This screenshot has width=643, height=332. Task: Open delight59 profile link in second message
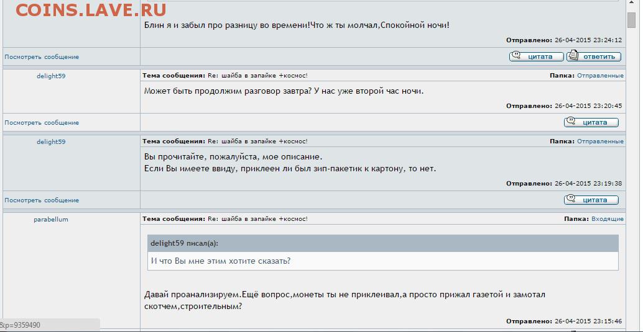click(51, 76)
